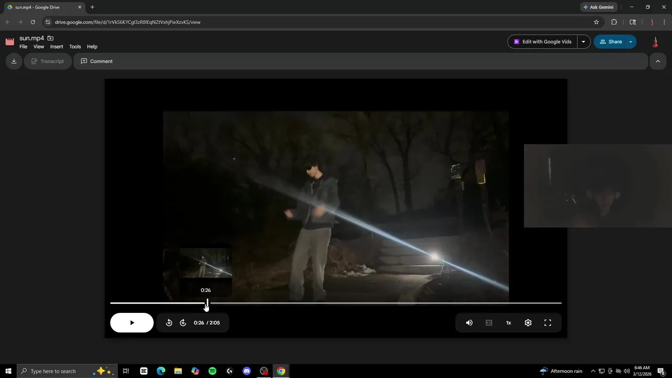Launch Spotify from the taskbar

(212, 371)
